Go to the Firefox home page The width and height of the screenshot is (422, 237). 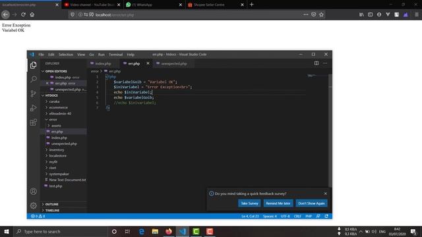[x=32, y=14]
